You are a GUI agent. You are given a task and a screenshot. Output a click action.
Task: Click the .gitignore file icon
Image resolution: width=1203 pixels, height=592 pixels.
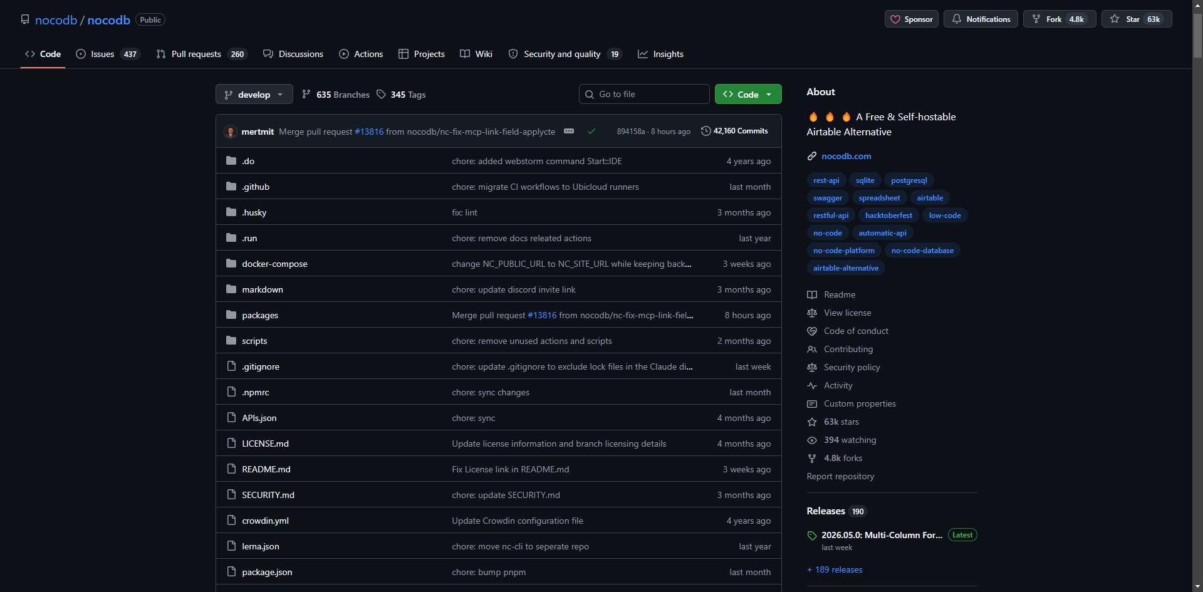tap(231, 366)
